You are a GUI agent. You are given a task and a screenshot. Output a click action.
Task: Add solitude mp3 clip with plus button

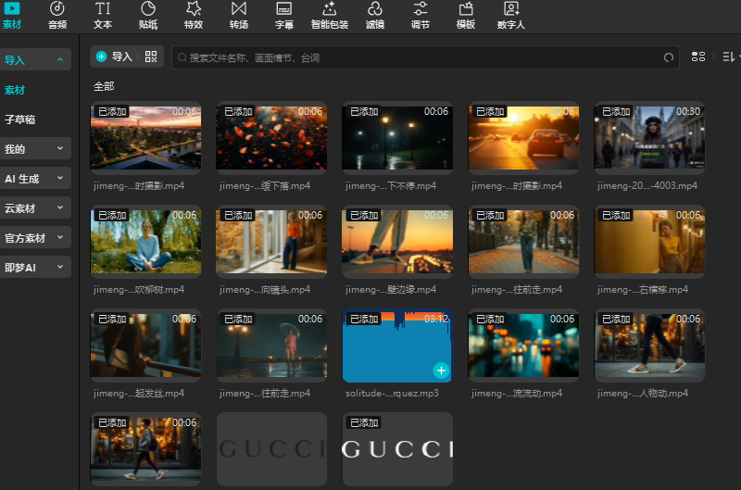click(x=441, y=371)
